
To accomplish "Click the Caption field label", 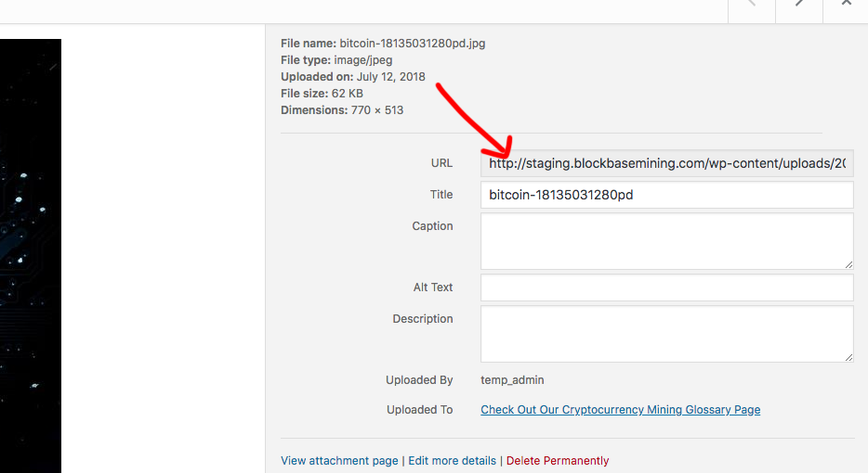I will click(432, 226).
